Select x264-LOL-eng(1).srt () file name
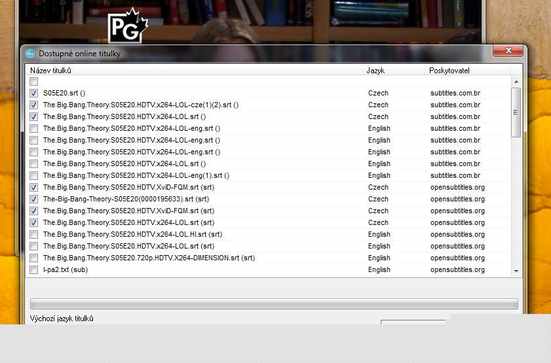551x363 pixels. [x=136, y=176]
